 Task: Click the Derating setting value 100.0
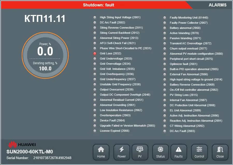45,69
